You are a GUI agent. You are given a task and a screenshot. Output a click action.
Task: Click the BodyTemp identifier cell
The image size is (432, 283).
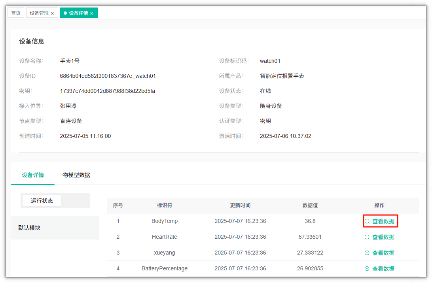pyautogui.click(x=165, y=221)
